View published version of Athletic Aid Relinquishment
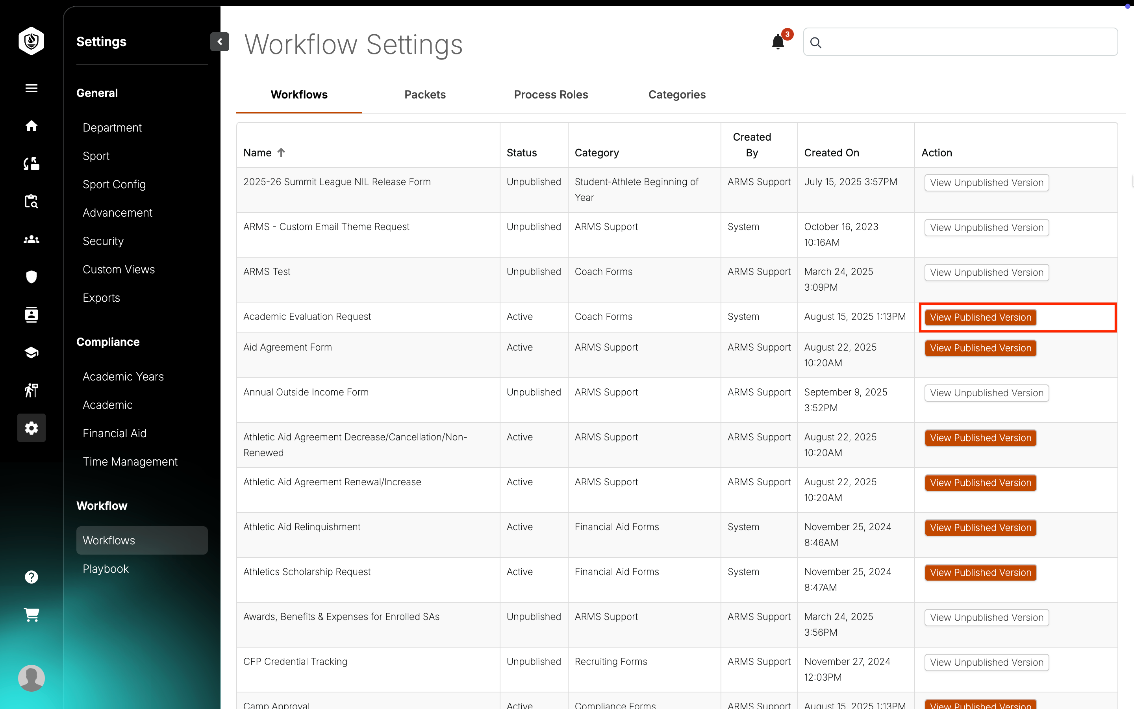1134x709 pixels. coord(980,527)
